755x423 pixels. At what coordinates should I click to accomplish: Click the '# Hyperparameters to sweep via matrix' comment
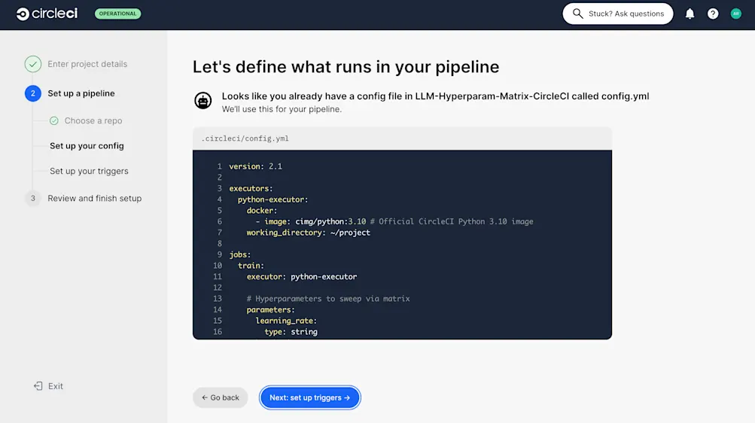point(328,299)
